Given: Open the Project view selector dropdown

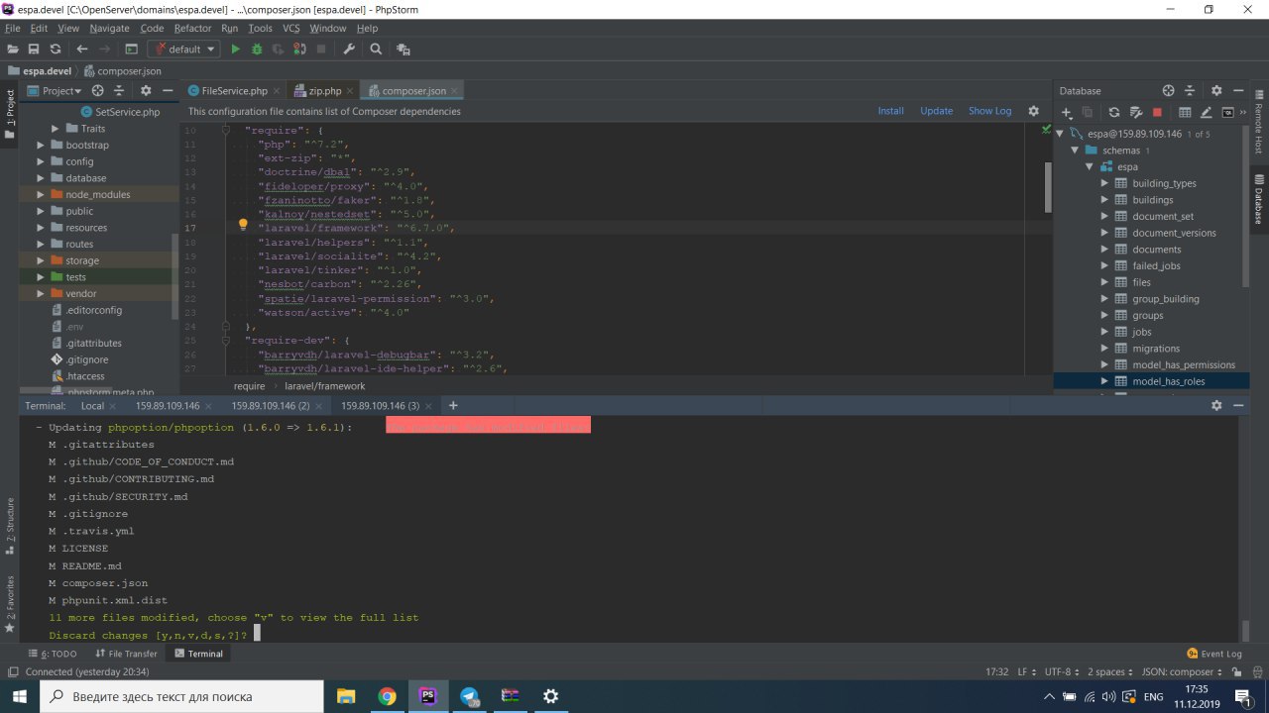Looking at the screenshot, I should coord(61,90).
